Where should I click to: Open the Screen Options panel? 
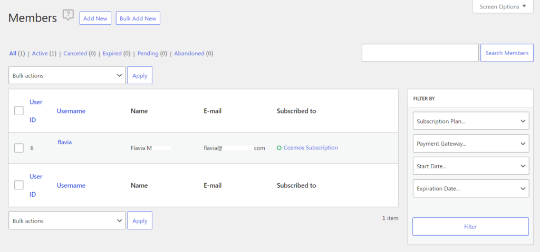tap(503, 6)
